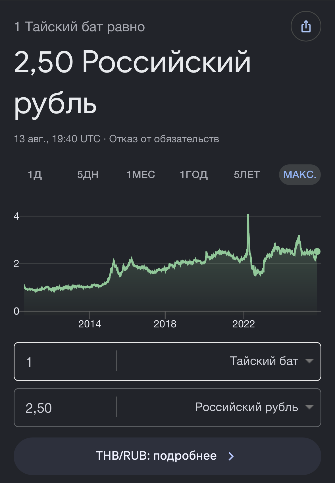
Task: Switch to the 5ЛЕТ range
Action: tap(247, 174)
